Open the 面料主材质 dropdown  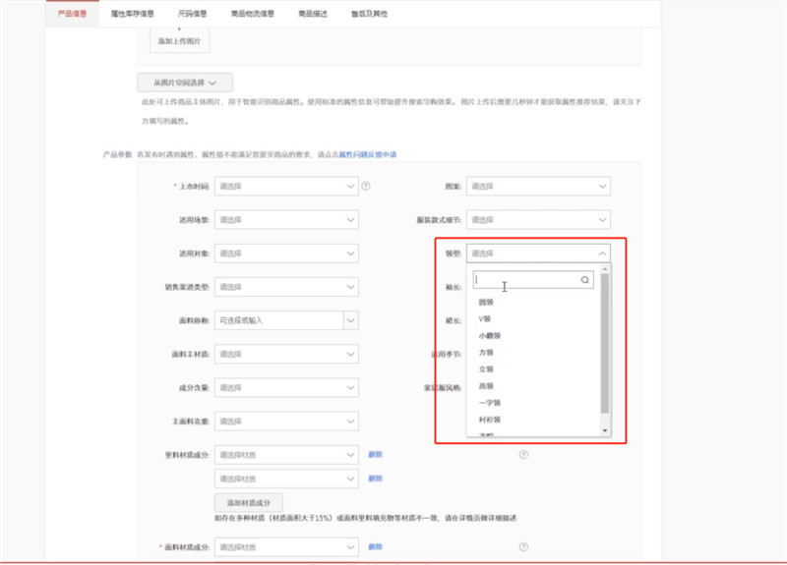pos(286,354)
